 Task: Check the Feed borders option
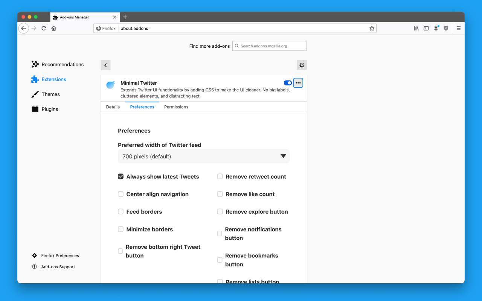pyautogui.click(x=120, y=211)
